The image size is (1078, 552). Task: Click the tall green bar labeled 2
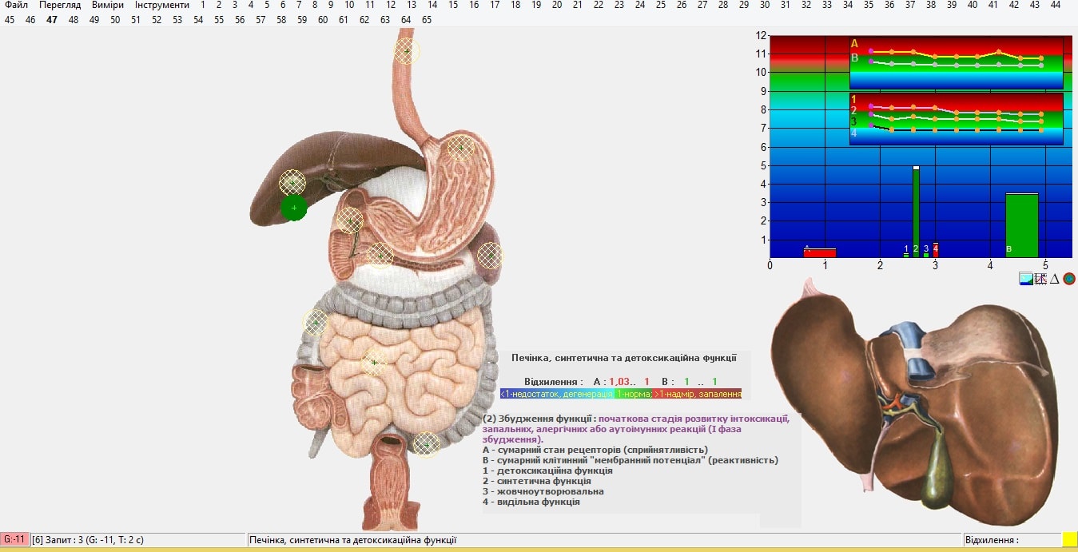tap(916, 212)
